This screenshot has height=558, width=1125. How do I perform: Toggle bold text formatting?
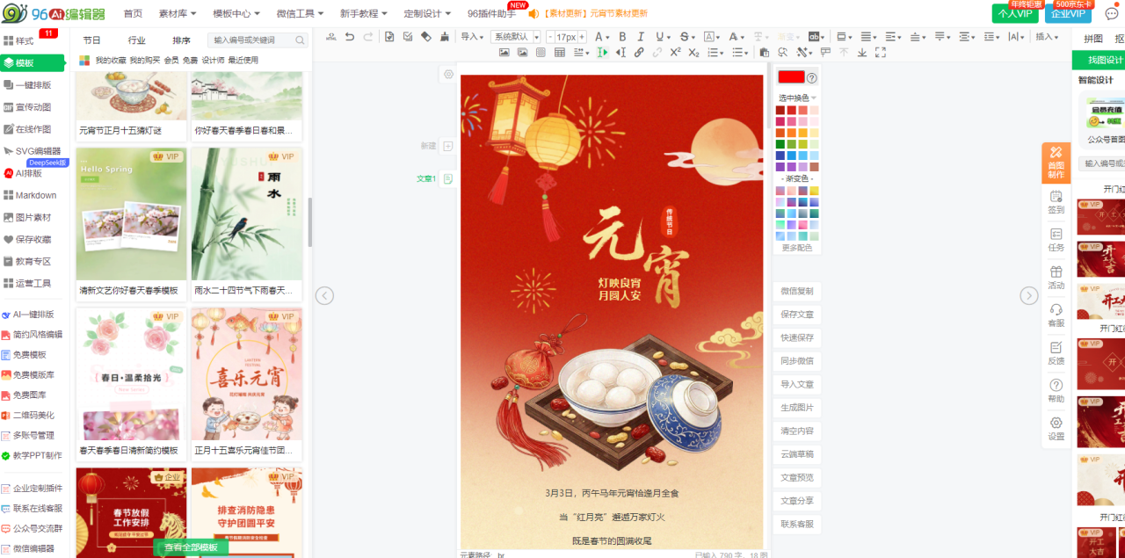[x=622, y=37]
